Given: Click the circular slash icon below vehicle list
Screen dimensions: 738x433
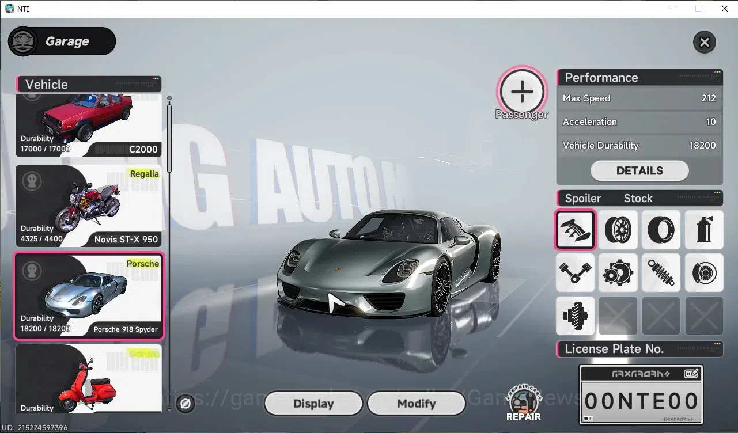Looking at the screenshot, I should (186, 404).
